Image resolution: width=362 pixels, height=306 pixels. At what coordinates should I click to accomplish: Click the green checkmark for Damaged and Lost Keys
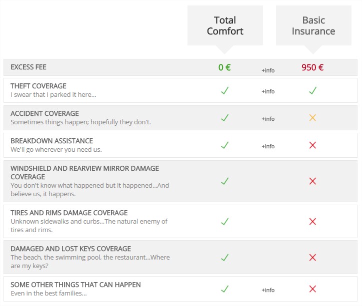pos(224,257)
